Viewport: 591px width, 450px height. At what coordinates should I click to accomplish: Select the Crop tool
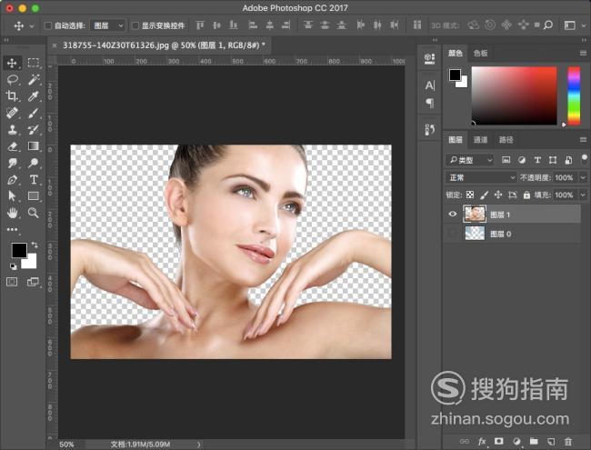(12, 96)
